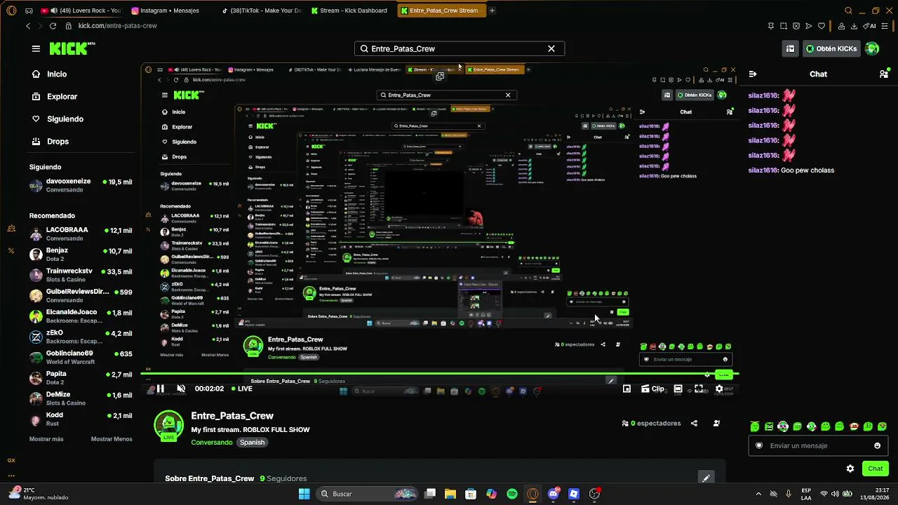Open Discord from the taskbar
This screenshot has height=505, width=898.
(554, 494)
